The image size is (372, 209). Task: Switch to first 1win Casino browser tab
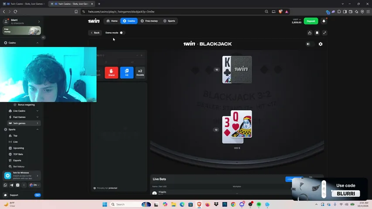(x=24, y=4)
